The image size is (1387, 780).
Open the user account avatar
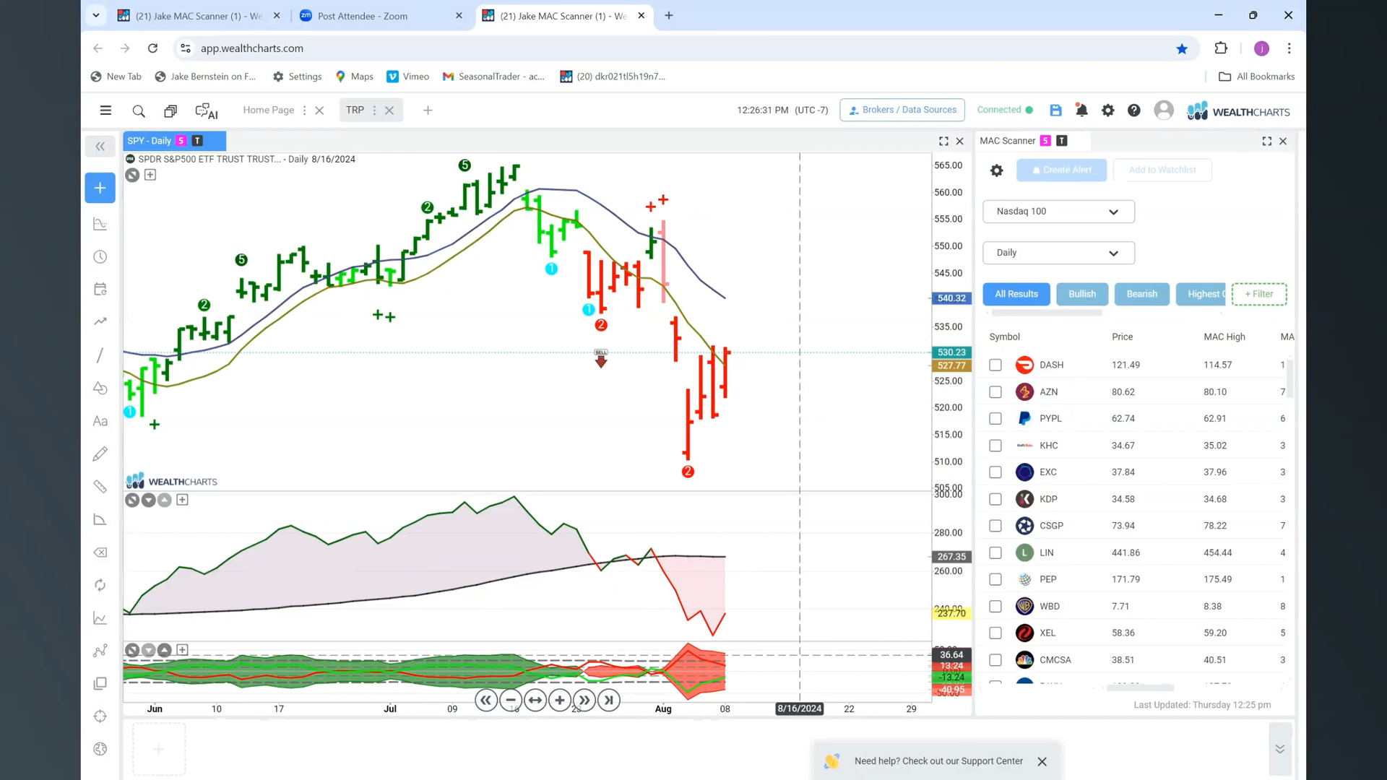[x=1164, y=110]
